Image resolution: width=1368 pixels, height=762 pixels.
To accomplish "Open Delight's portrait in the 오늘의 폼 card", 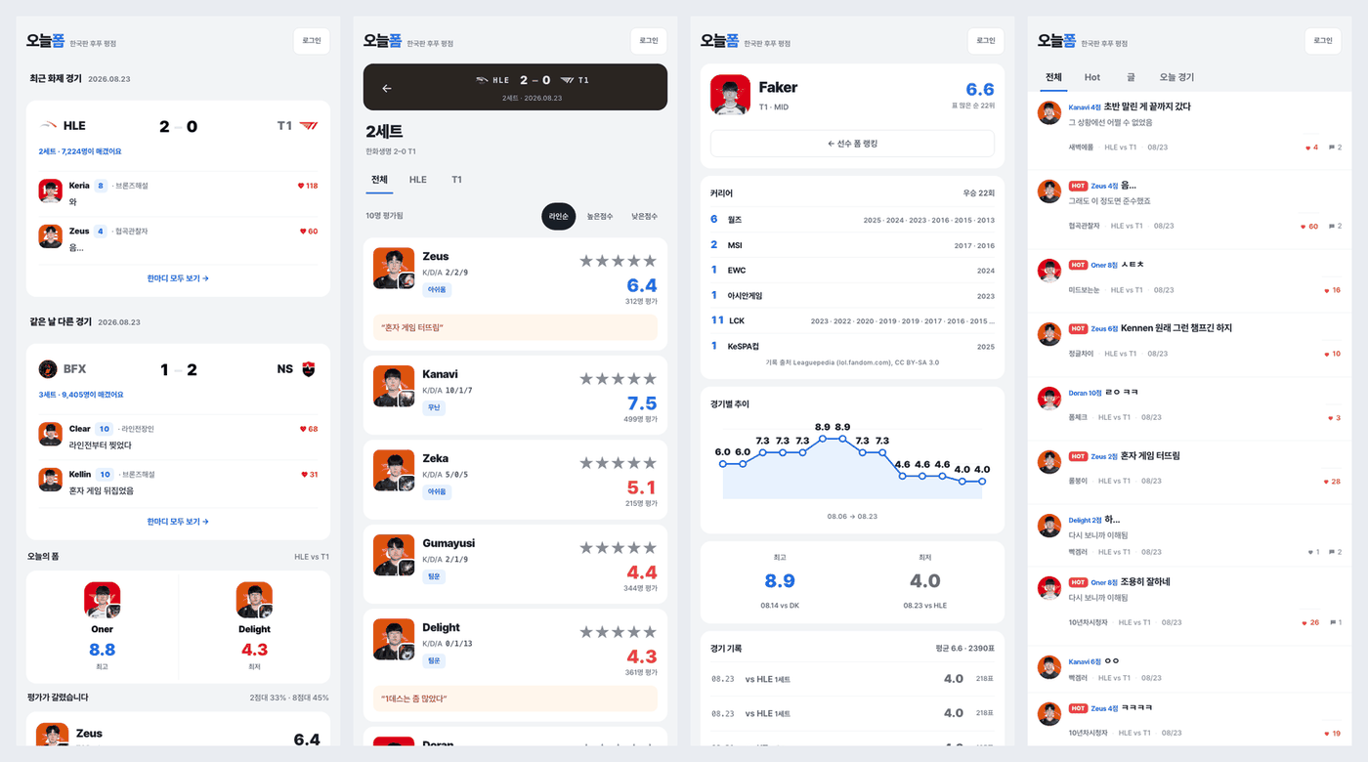I will tap(254, 601).
